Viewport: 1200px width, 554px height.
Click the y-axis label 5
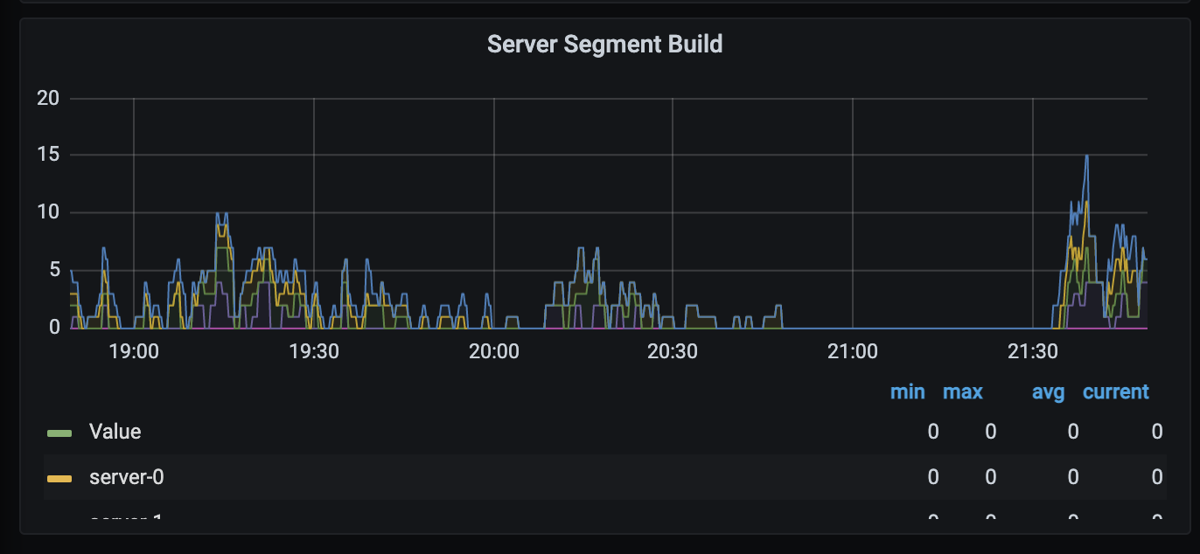tap(54, 270)
